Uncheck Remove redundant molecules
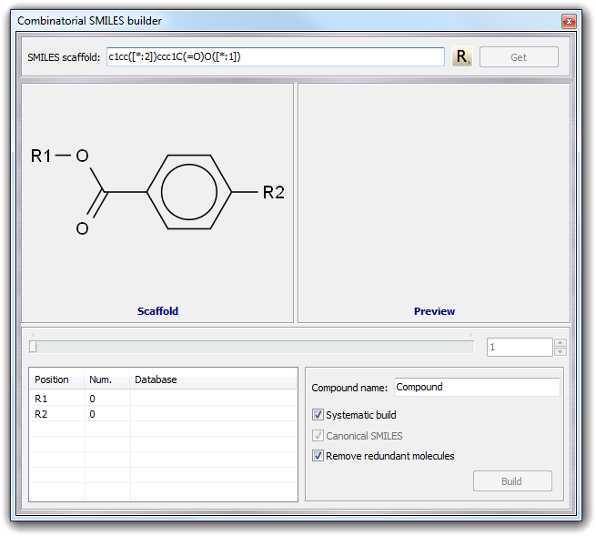This screenshot has height=536, width=596. tap(318, 456)
